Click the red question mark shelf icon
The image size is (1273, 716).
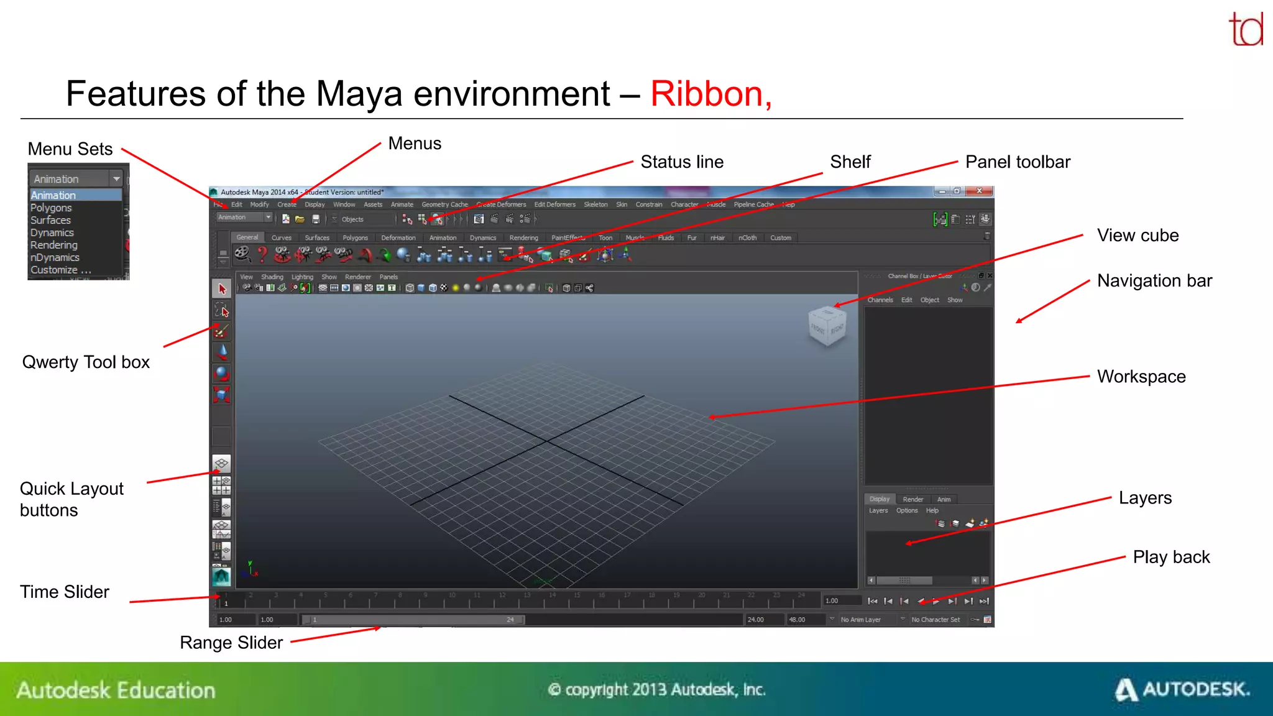tap(262, 254)
